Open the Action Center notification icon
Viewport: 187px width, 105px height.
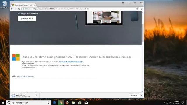point(183,103)
